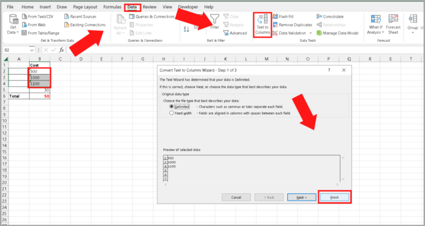425x226 pixels.
Task: Click the preview vertical scroll up arrow
Action: tap(343, 158)
